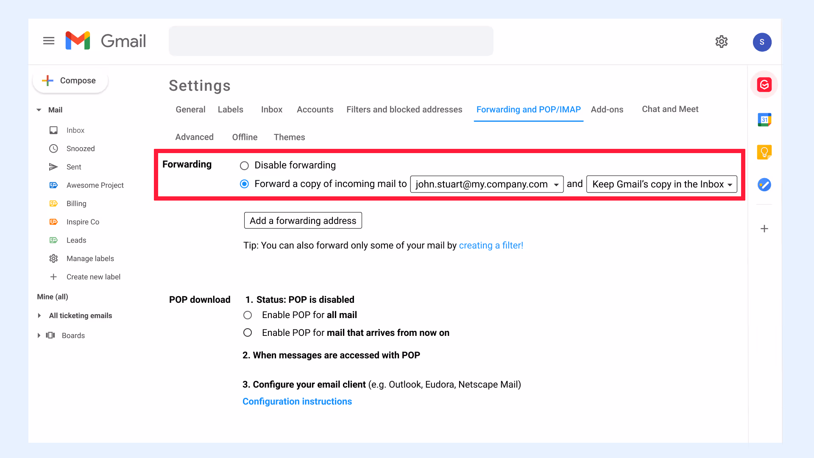Open Keep Gmail's copy in Inbox dropdown
Screen dimensions: 814x458
point(661,184)
